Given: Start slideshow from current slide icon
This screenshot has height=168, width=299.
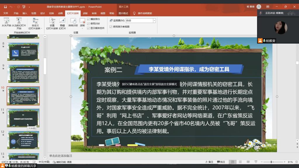Looking at the screenshot, I should (x=19, y=21).
